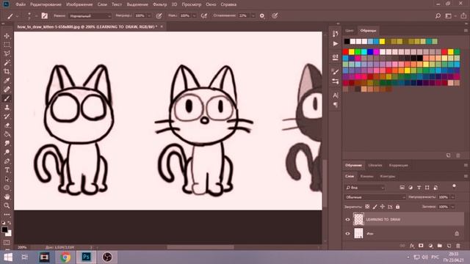Viewport: 470px width, 264px height.
Task: Click foreground color swatch in toolbar
Action: tap(4, 230)
